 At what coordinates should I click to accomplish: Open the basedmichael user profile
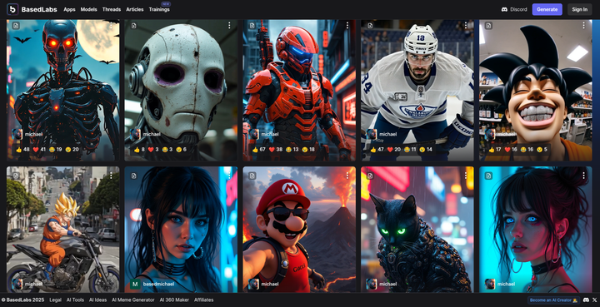point(158,284)
